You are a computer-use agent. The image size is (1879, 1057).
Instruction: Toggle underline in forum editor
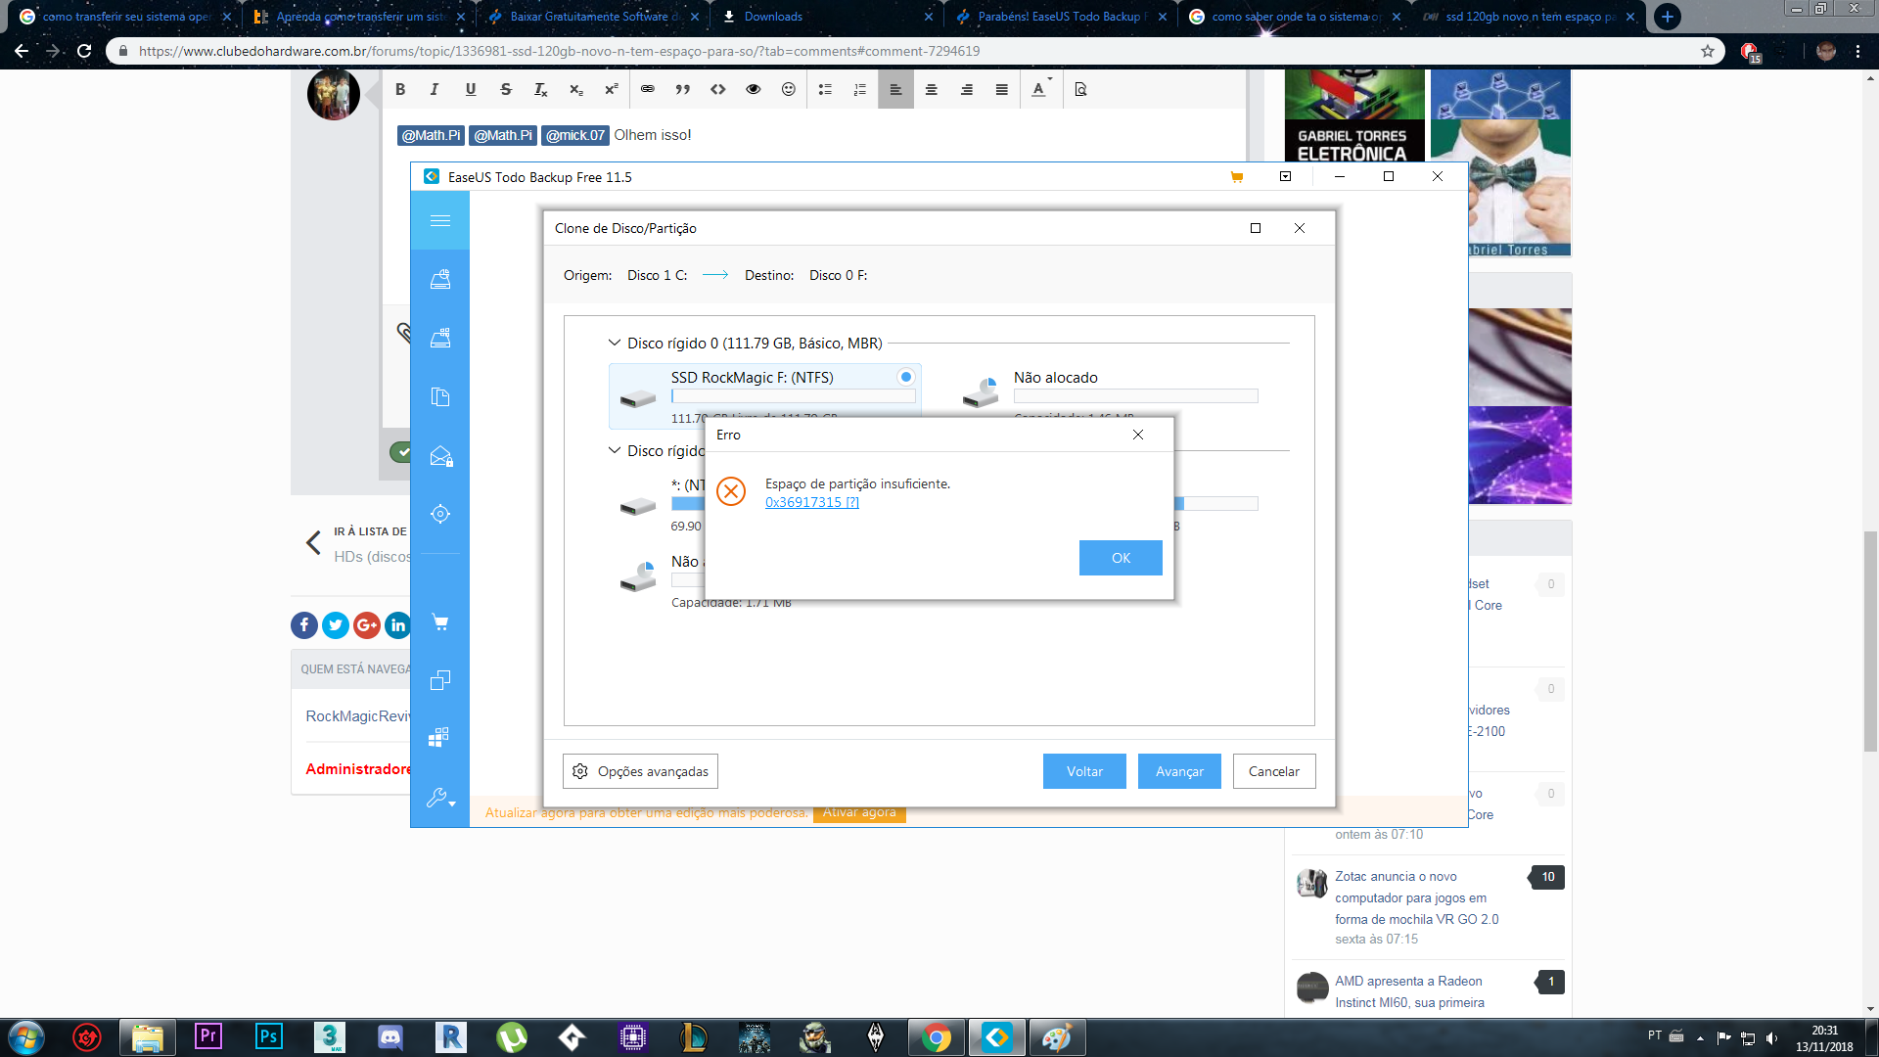point(471,89)
